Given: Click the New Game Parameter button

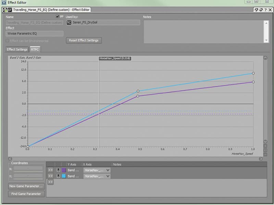Looking at the screenshot, I should [26, 186].
